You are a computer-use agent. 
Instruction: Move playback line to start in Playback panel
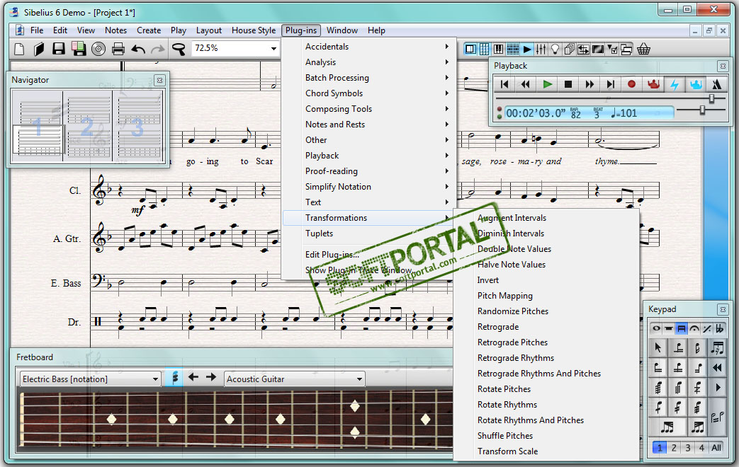coord(504,84)
